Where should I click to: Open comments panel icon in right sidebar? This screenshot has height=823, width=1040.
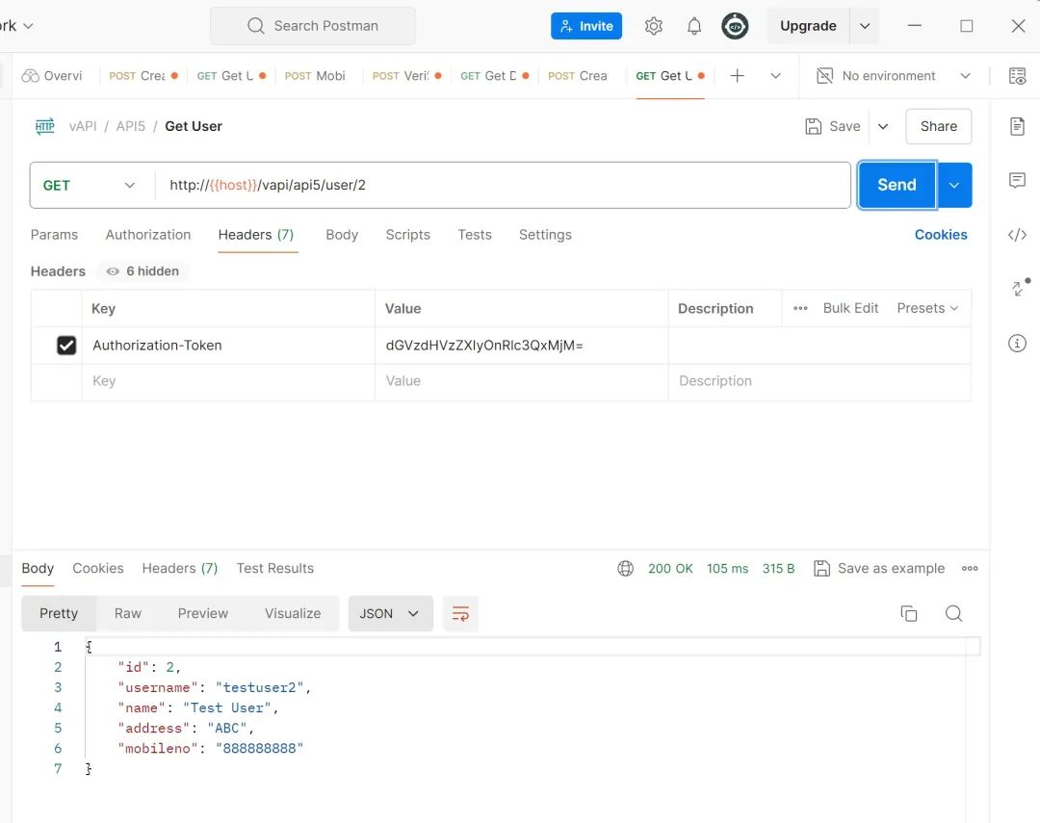coord(1017,180)
